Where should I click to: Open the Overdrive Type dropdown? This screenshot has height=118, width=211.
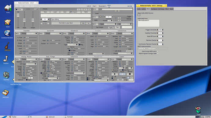pyautogui.click(x=72, y=44)
